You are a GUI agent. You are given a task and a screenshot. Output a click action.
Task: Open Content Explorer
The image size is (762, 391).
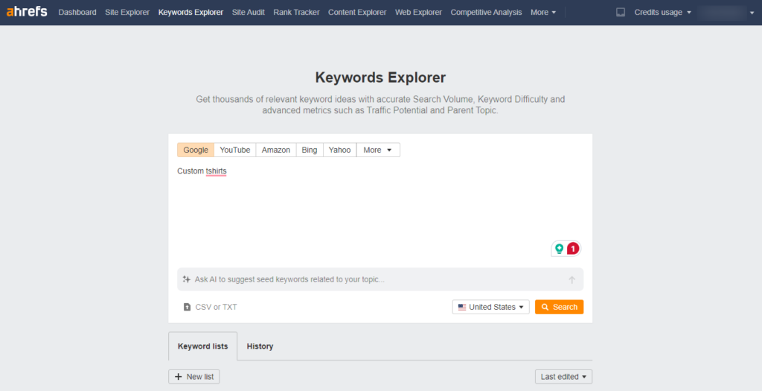click(357, 12)
